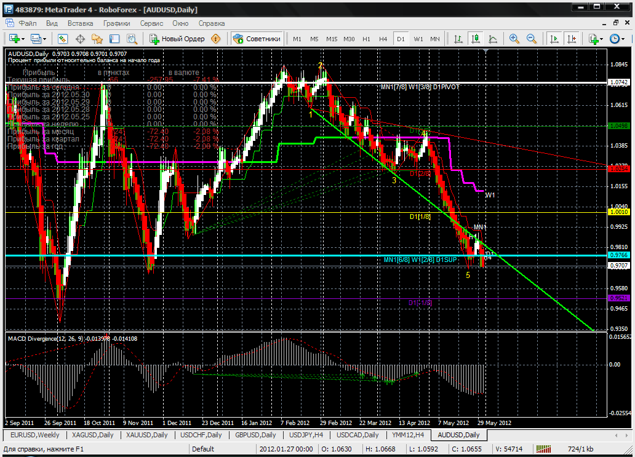
Task: Click the yellow 1.0010 price label
Action: coord(619,212)
